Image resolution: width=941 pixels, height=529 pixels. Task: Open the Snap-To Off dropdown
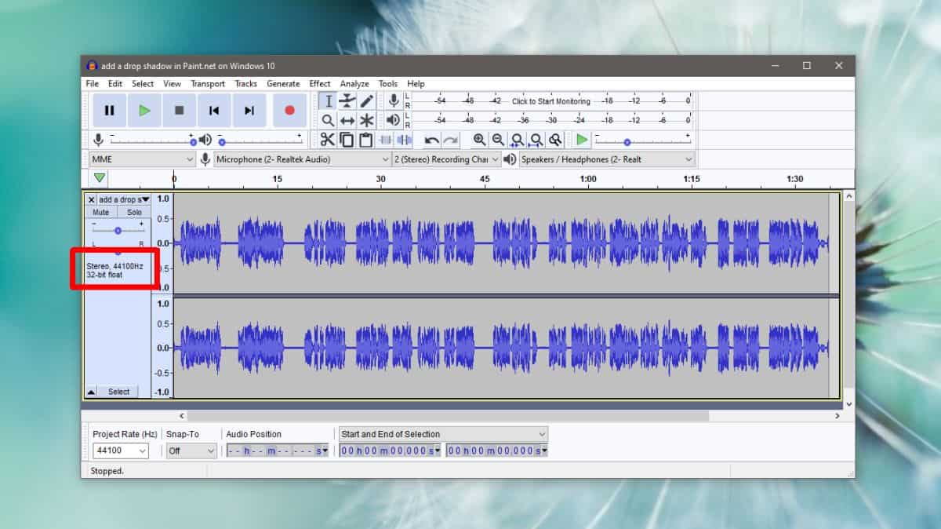(x=191, y=451)
